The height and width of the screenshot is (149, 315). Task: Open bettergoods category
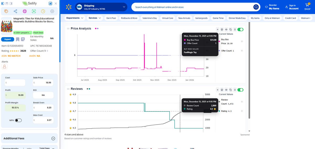click(202, 18)
